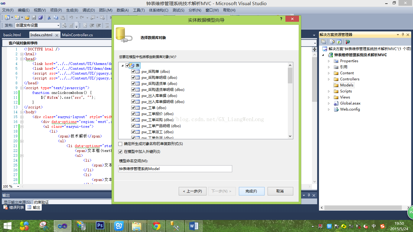This screenshot has width=413, height=232.
Task: Click the Navigate Backward icon
Action: [93, 18]
